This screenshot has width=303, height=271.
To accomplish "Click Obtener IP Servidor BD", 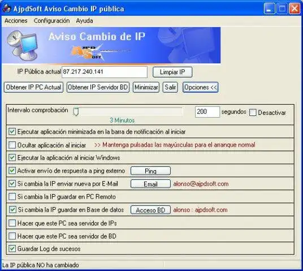I will click(98, 88).
